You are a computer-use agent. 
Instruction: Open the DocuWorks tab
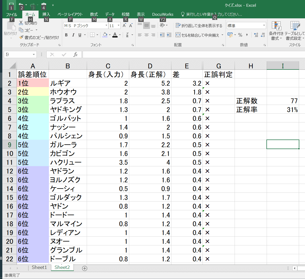[163, 14]
